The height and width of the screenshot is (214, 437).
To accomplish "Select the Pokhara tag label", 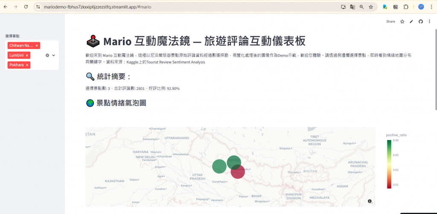I will click(x=17, y=65).
